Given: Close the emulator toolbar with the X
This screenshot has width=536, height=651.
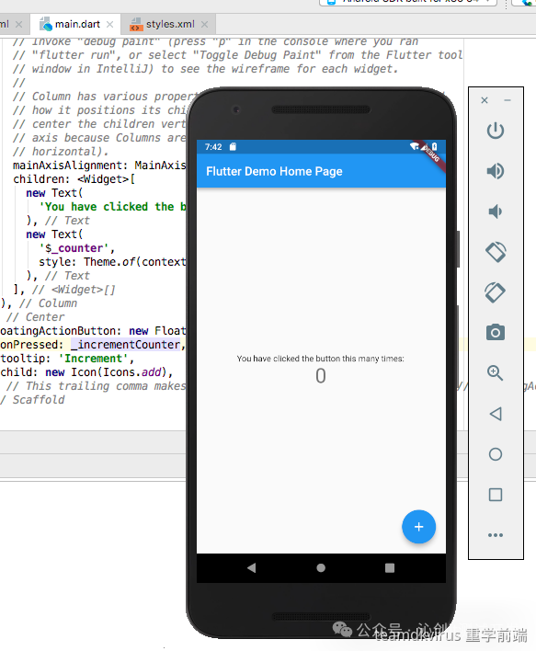Looking at the screenshot, I should (x=485, y=100).
